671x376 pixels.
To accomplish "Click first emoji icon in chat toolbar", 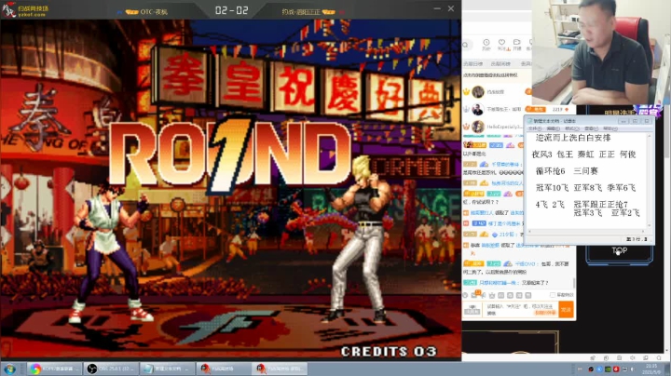I will point(466,295).
